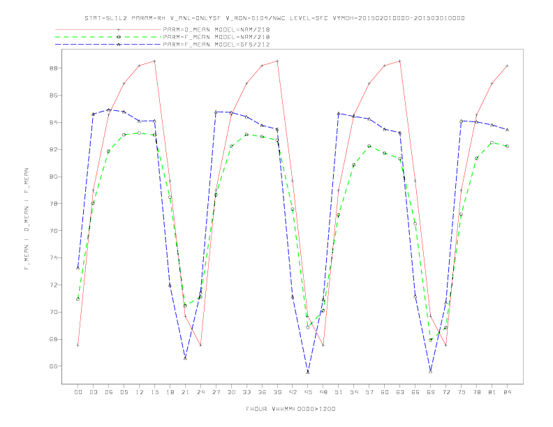Image resolution: width=553 pixels, height=427 pixels.
Task: Click the y-axis tick label 84
Action: pos(53,122)
